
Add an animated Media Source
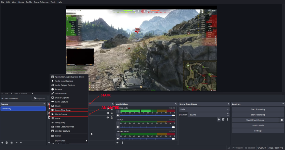(x=69, y=114)
